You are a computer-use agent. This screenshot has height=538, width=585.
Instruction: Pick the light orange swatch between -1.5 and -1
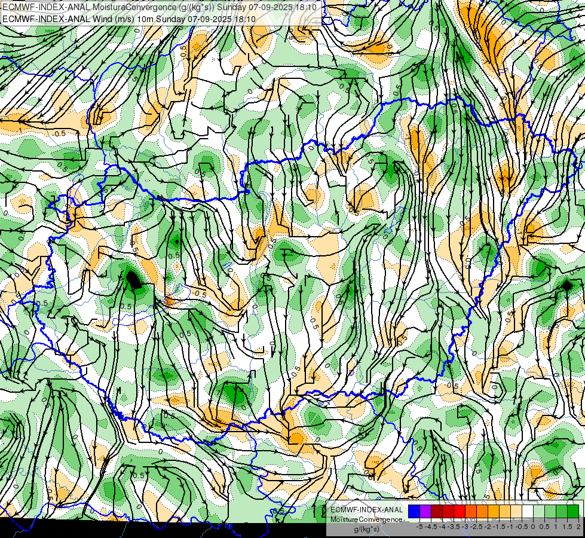(x=505, y=512)
